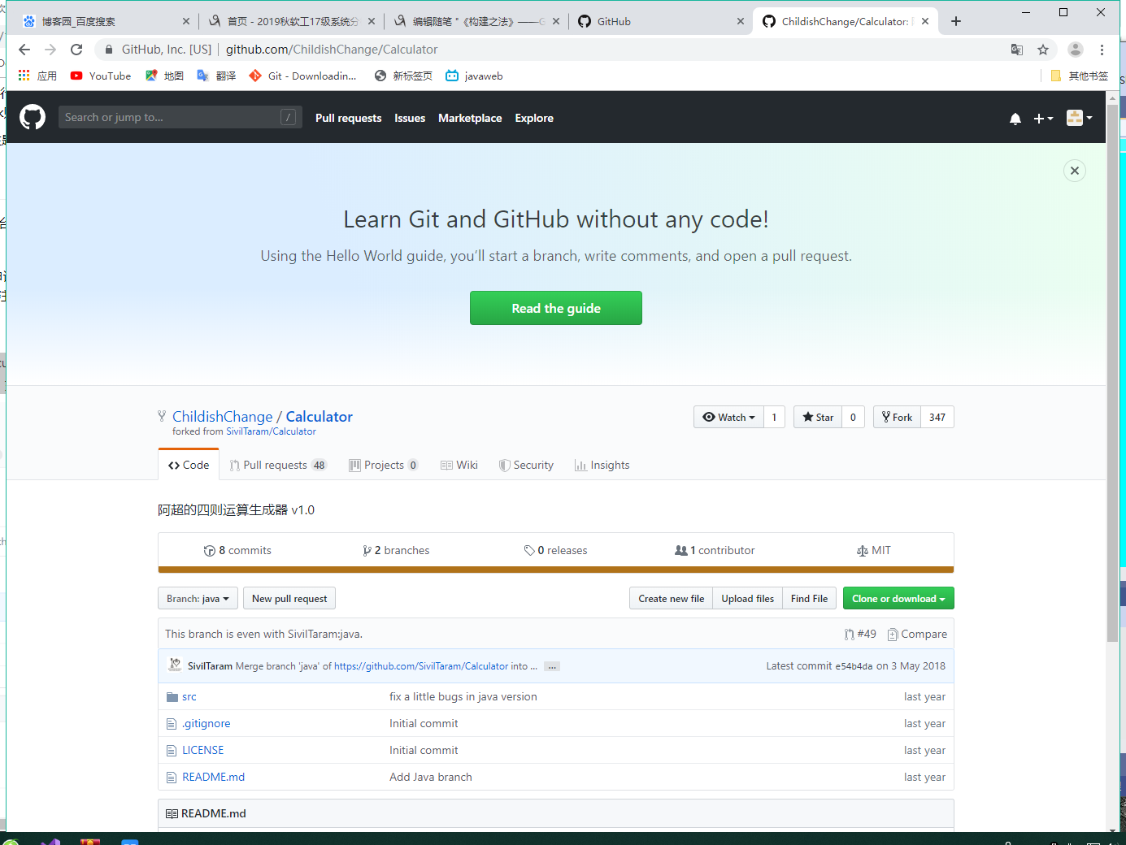Open javaweb bookmark
Screen dimensions: 1126x845
click(474, 76)
